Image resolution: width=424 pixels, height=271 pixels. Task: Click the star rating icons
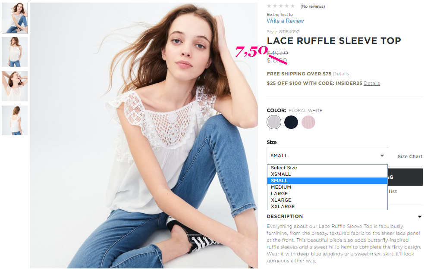point(281,6)
